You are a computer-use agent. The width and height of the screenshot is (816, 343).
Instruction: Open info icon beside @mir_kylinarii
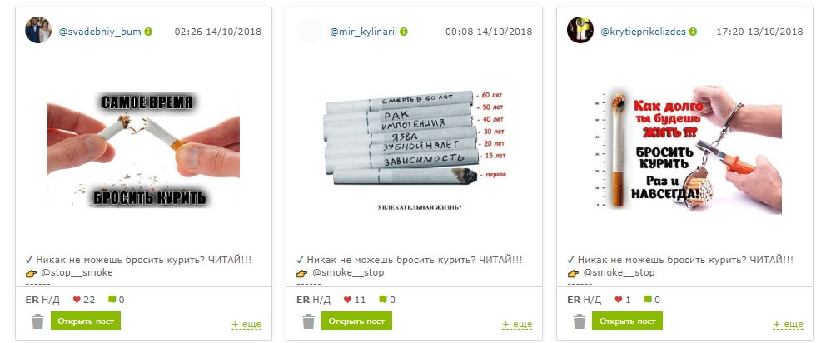pyautogui.click(x=404, y=32)
